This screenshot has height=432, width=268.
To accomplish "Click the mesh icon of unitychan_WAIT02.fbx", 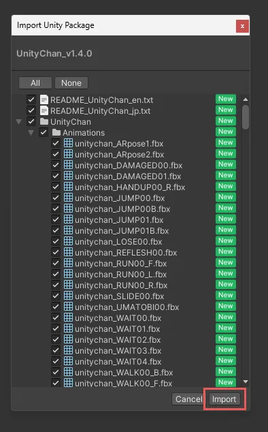I will pyautogui.click(x=68, y=339).
